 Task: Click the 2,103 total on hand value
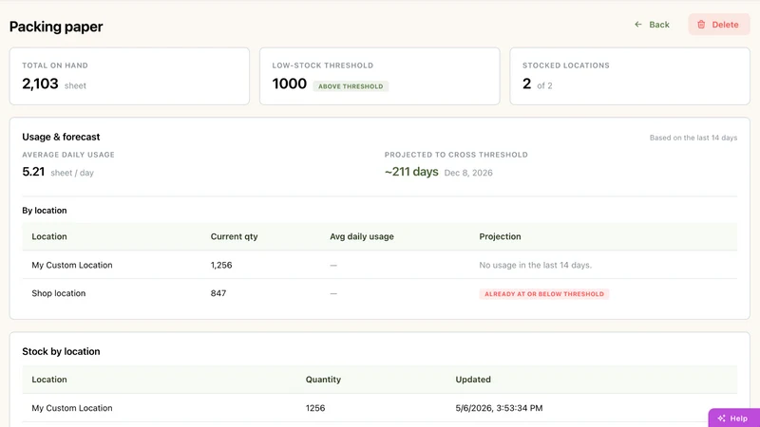click(x=40, y=84)
